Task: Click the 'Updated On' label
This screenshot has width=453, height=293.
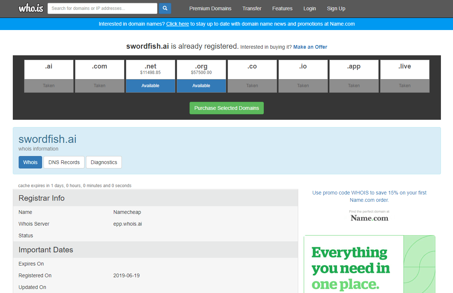Action: coord(32,287)
